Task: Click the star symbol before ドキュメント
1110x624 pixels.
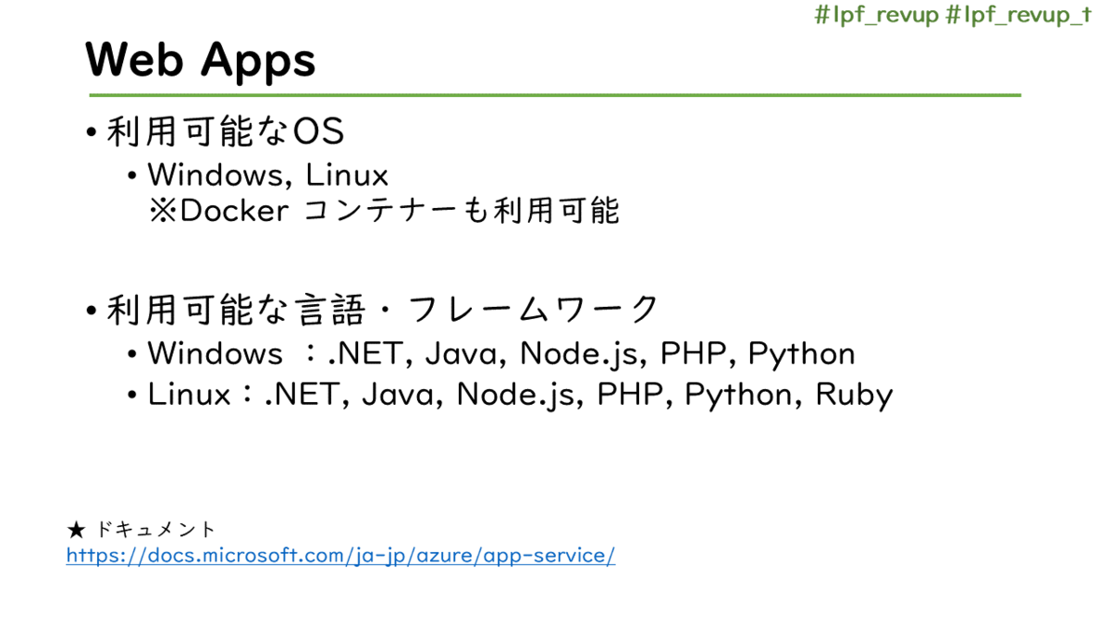Action: pyautogui.click(x=77, y=530)
